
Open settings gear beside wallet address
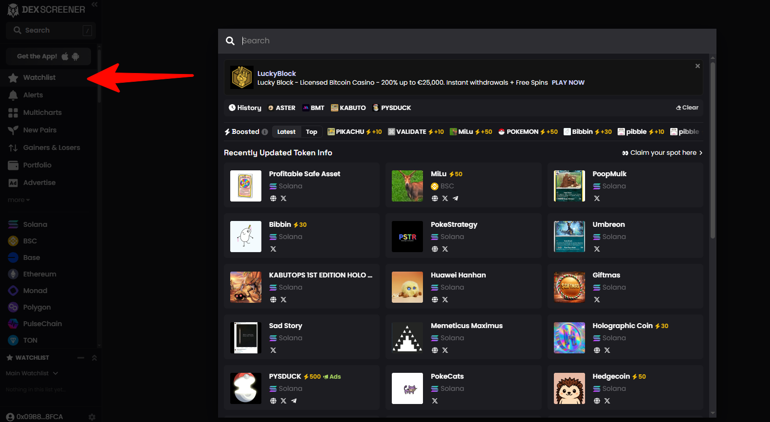tap(92, 417)
